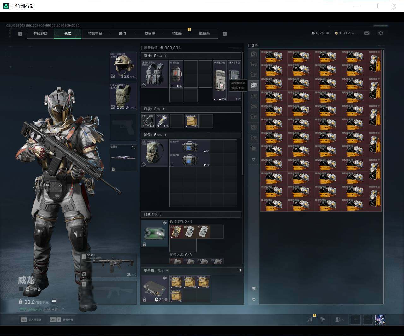Toggle the 显示装备 checkbox
The image size is (404, 336).
pyautogui.click(x=21, y=289)
